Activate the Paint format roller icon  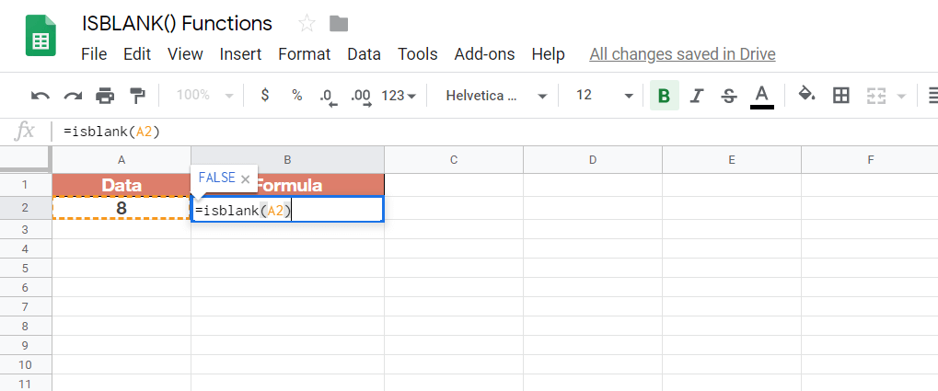coord(137,96)
